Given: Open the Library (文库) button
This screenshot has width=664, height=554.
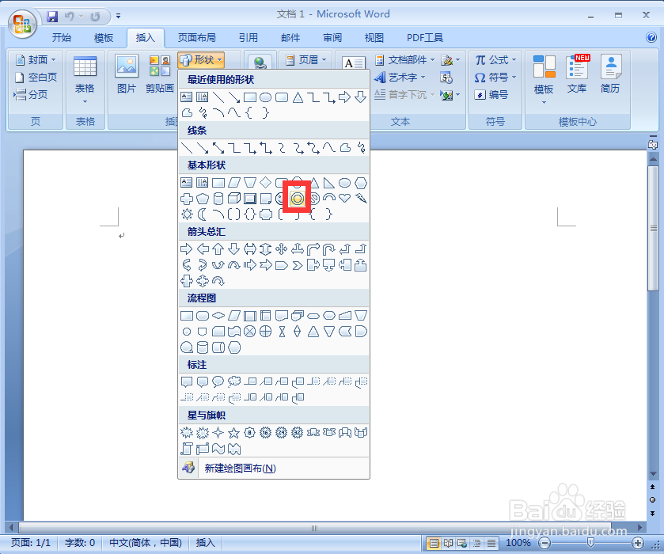Looking at the screenshot, I should pos(577,74).
